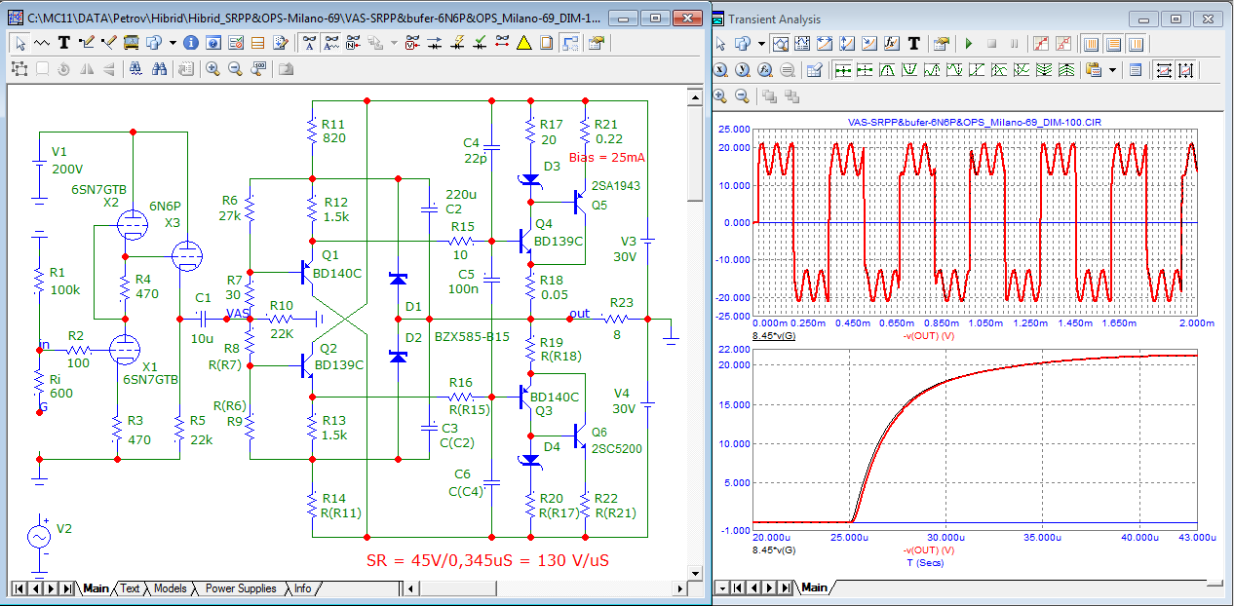
Task: Switch to the Text page tab
Action: [130, 588]
